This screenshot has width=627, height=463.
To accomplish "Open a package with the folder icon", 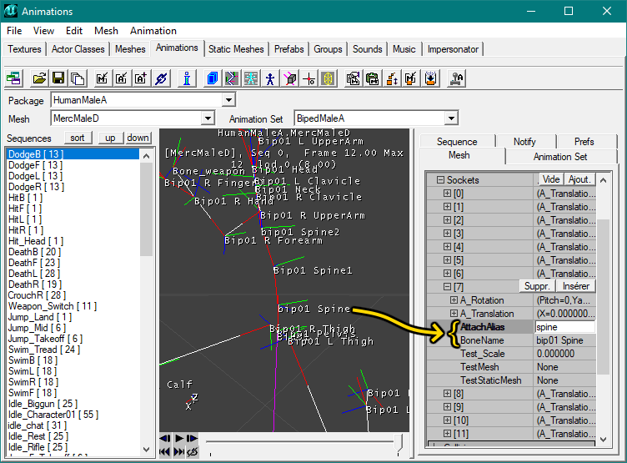I will coord(39,78).
